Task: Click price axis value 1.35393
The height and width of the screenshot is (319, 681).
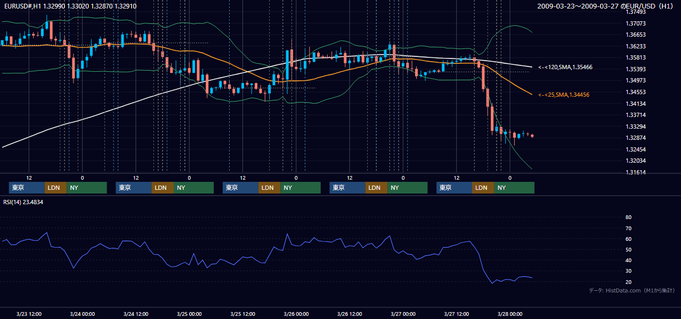Action: [635, 69]
